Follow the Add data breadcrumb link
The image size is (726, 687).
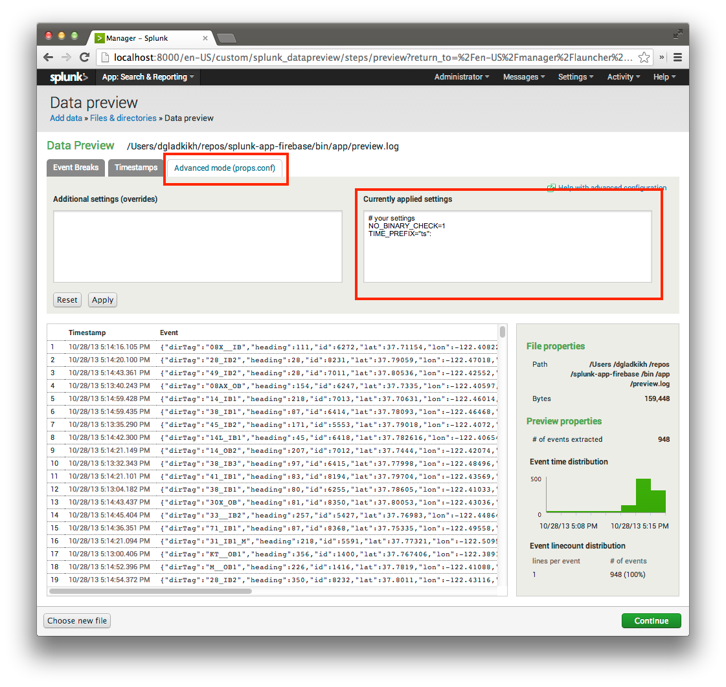[66, 118]
